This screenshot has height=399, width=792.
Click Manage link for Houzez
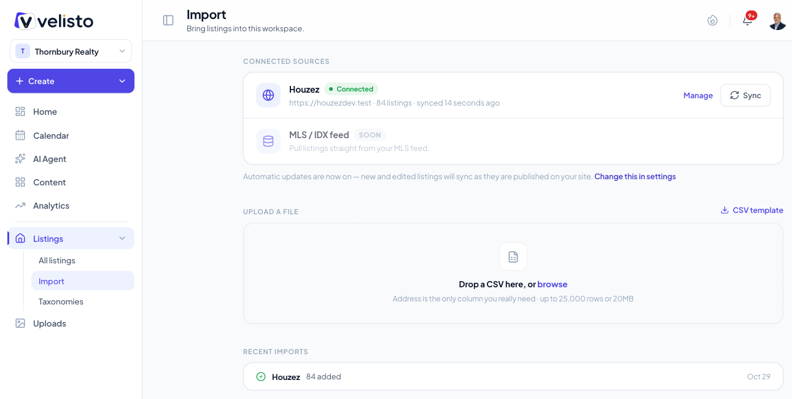pyautogui.click(x=698, y=95)
